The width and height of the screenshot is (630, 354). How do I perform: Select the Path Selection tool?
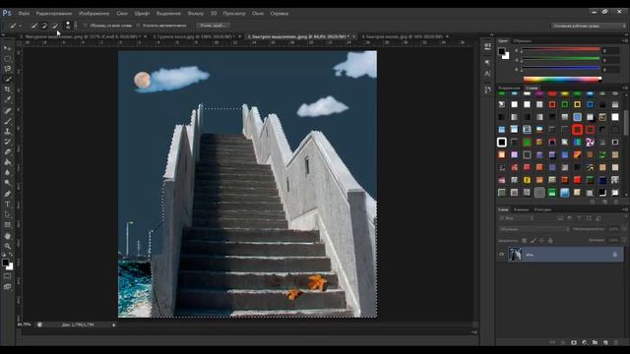[7, 214]
